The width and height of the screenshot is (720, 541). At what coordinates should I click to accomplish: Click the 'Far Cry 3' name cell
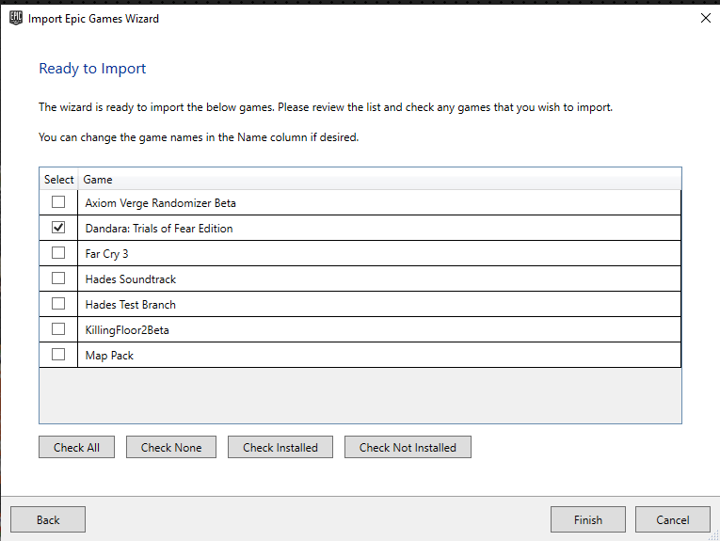pos(379,253)
